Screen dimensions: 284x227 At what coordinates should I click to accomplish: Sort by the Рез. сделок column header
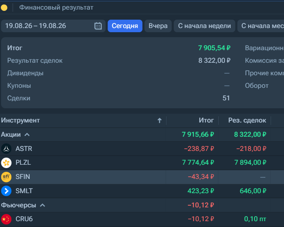(x=247, y=120)
